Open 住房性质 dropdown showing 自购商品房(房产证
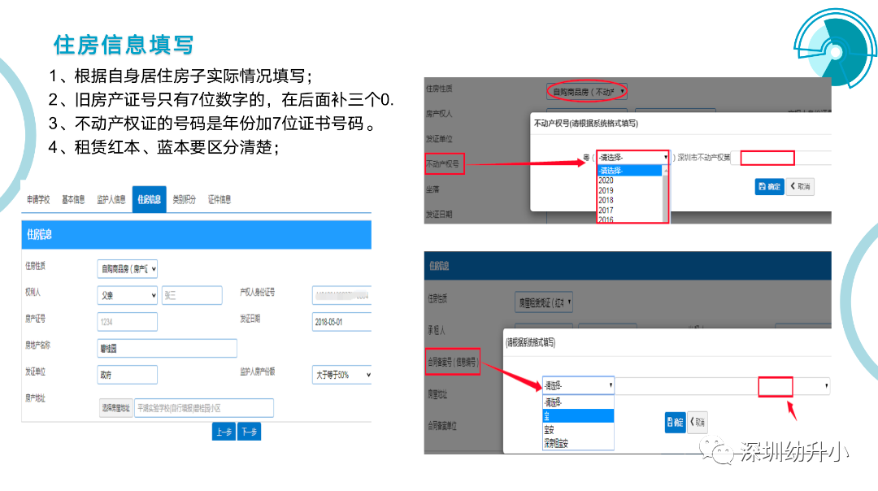 127,269
